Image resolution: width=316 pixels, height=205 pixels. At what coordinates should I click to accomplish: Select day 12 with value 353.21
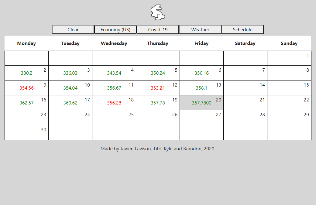[x=158, y=88]
